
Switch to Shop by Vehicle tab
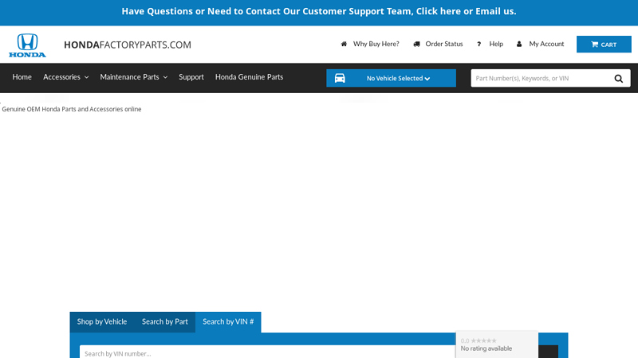(102, 322)
